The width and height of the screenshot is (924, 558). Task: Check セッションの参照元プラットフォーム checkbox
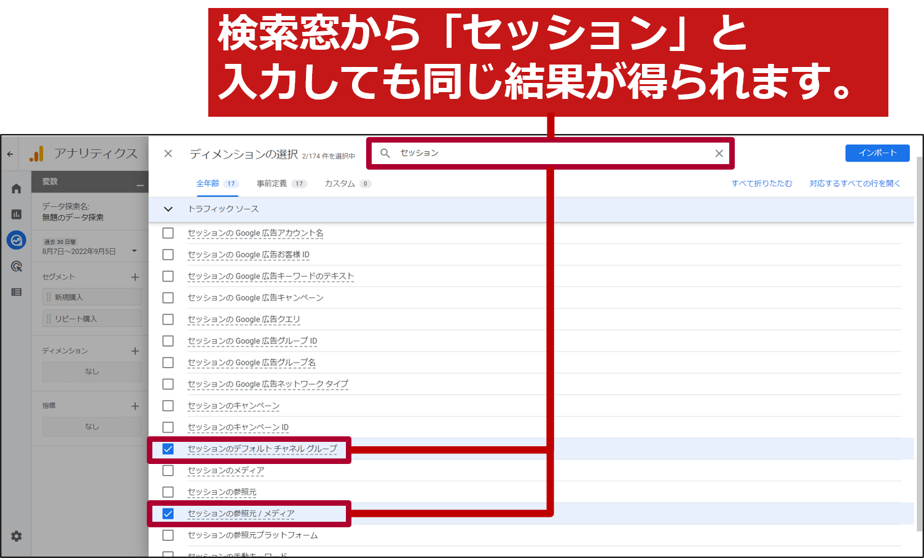pyautogui.click(x=168, y=535)
